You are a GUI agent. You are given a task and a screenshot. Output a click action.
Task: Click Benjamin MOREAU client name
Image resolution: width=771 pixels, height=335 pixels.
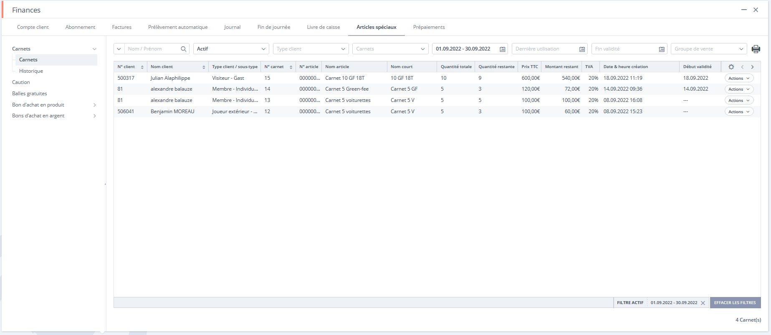tap(172, 112)
